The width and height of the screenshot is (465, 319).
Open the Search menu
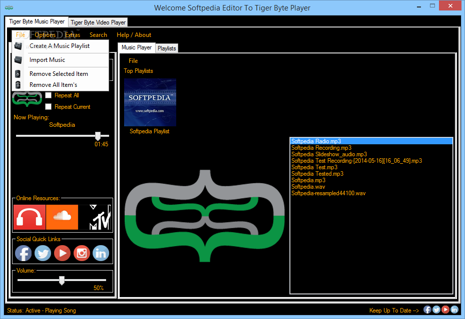point(98,35)
